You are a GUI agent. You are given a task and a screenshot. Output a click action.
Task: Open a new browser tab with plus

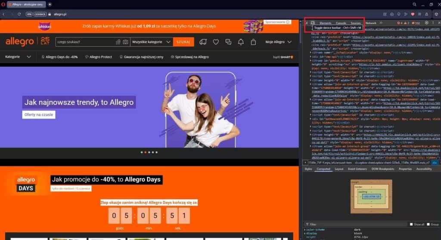point(50,4)
